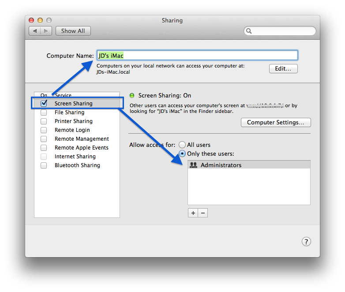Image resolution: width=345 pixels, height=292 pixels.
Task: Enable the Printer Sharing checkbox
Action: [x=44, y=121]
